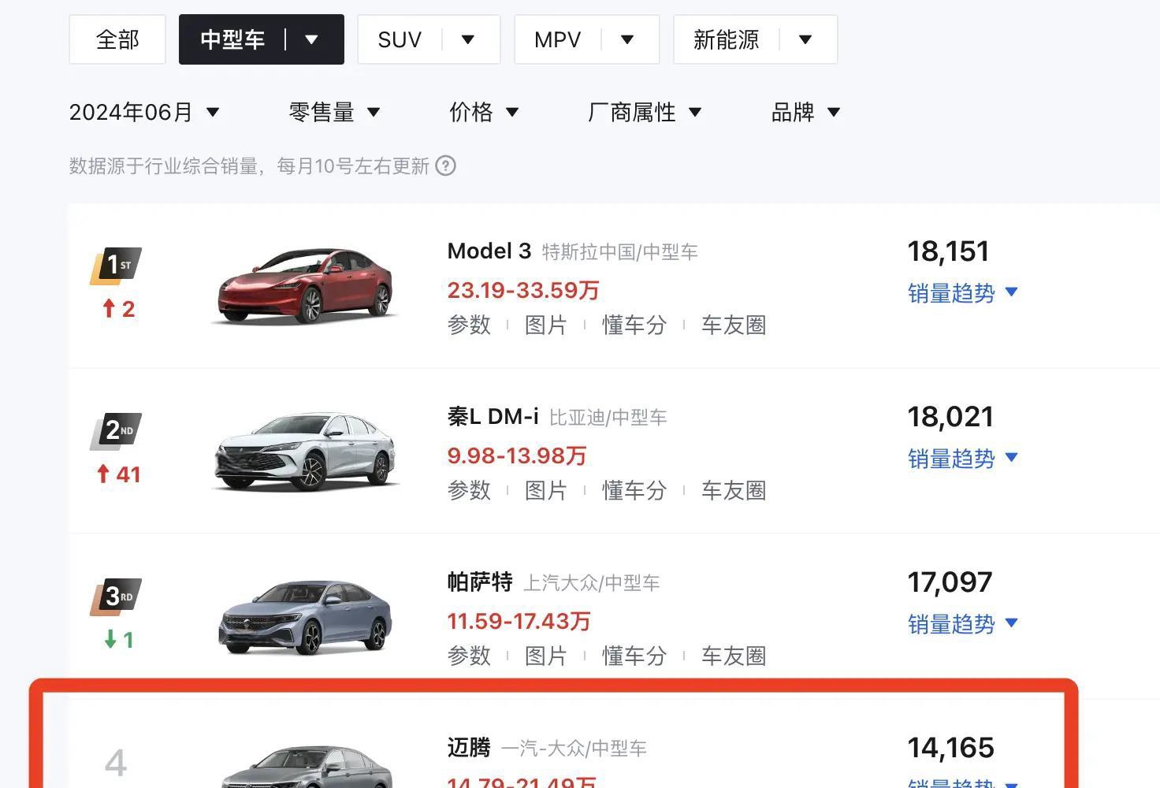Open the 价格 filter dropdown

point(484,113)
